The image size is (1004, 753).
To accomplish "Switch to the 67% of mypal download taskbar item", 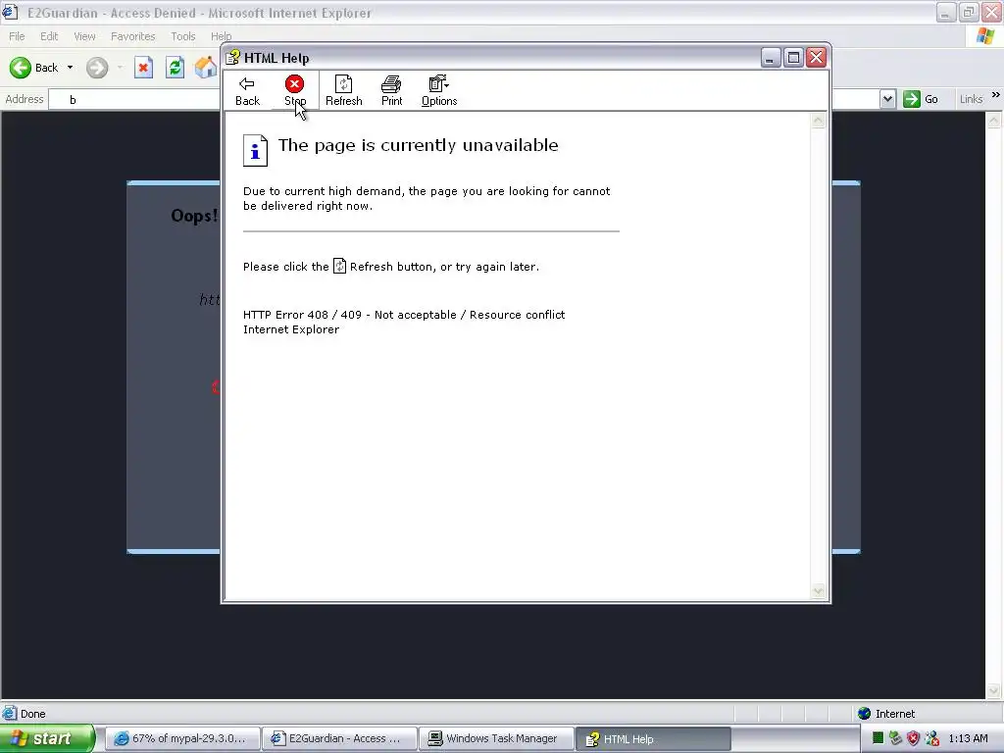I will tap(182, 738).
